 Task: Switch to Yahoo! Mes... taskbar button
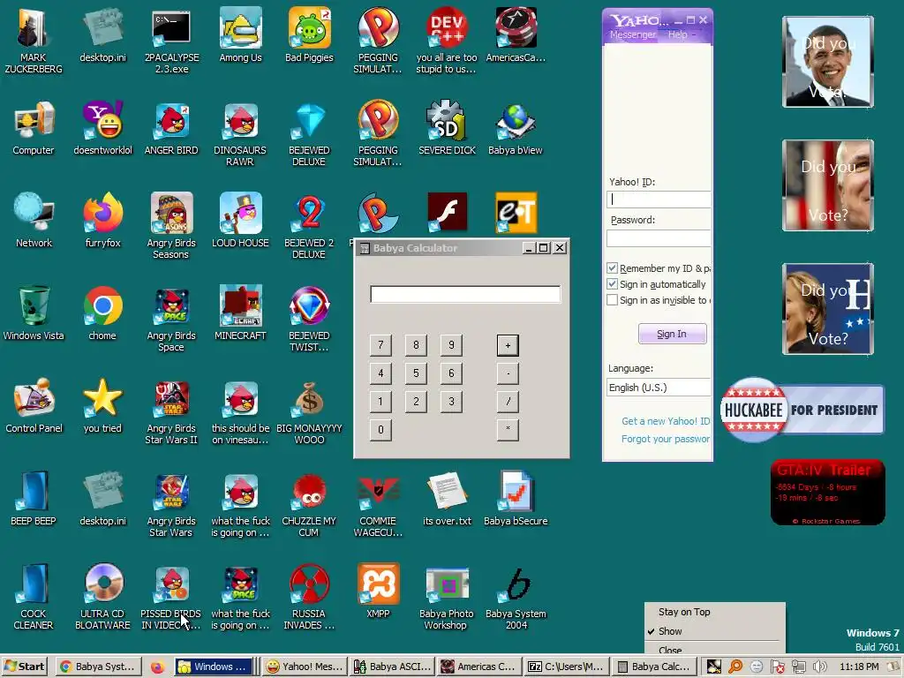click(x=305, y=667)
